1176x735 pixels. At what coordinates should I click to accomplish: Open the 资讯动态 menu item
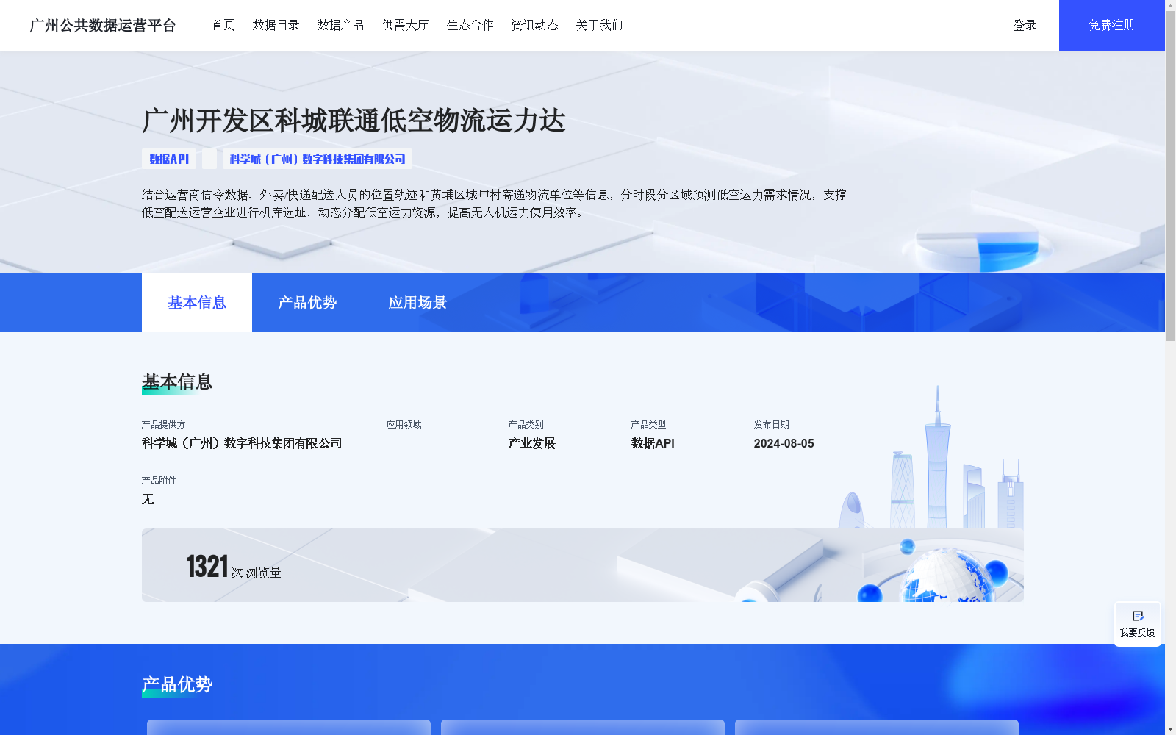(x=535, y=25)
